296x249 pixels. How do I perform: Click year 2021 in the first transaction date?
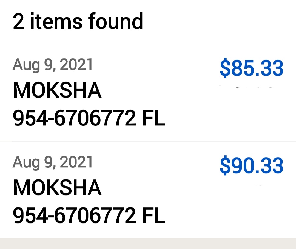pos(76,65)
